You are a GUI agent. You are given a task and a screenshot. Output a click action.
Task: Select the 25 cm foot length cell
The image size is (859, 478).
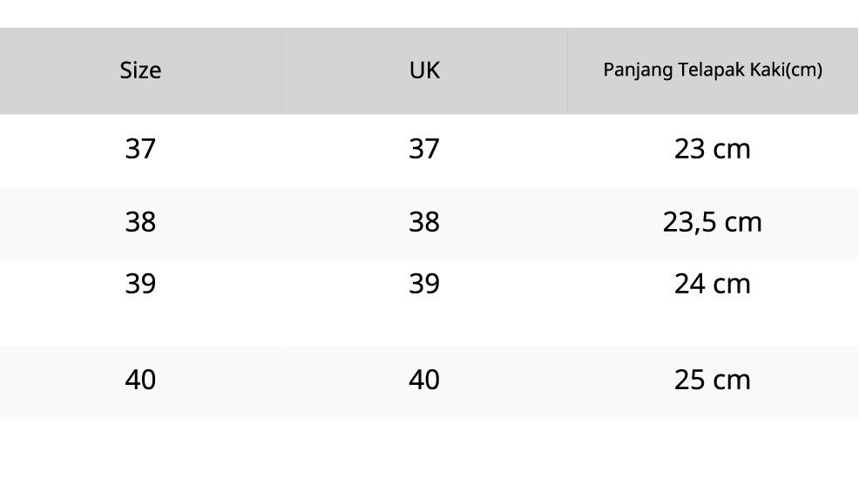tap(712, 380)
